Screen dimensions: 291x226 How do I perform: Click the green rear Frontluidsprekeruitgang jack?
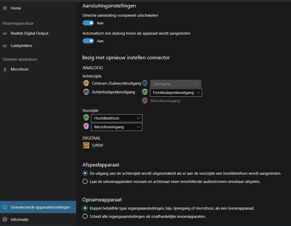tap(145, 92)
